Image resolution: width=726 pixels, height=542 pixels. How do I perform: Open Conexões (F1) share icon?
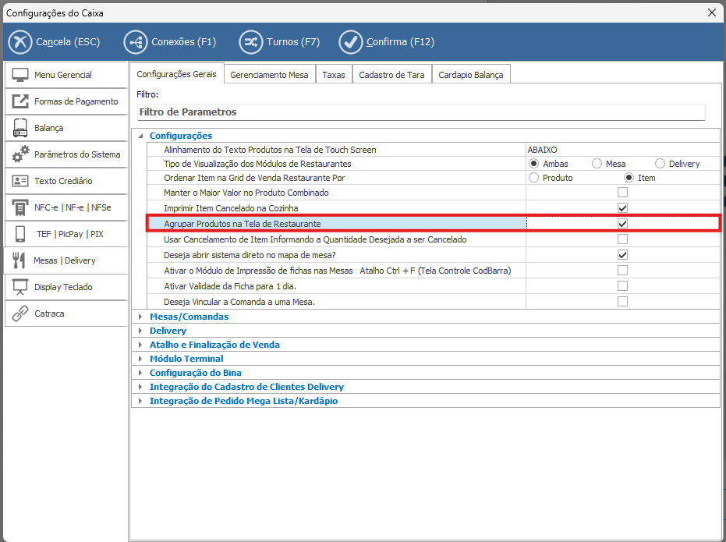[x=136, y=41]
